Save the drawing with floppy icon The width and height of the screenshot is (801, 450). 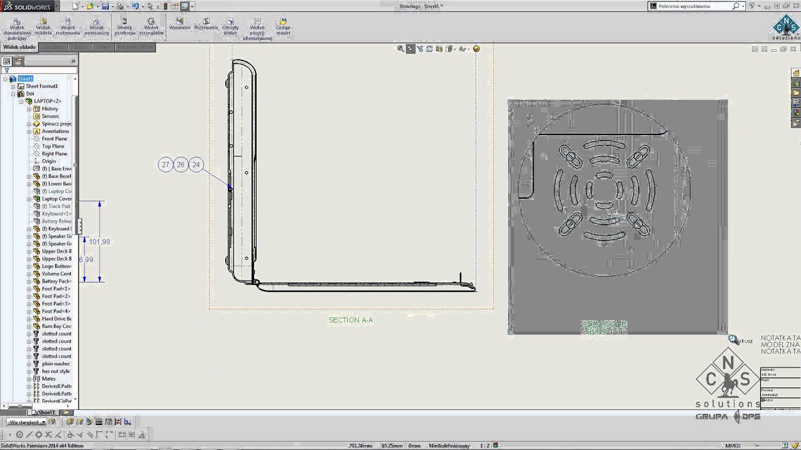pyautogui.click(x=105, y=6)
